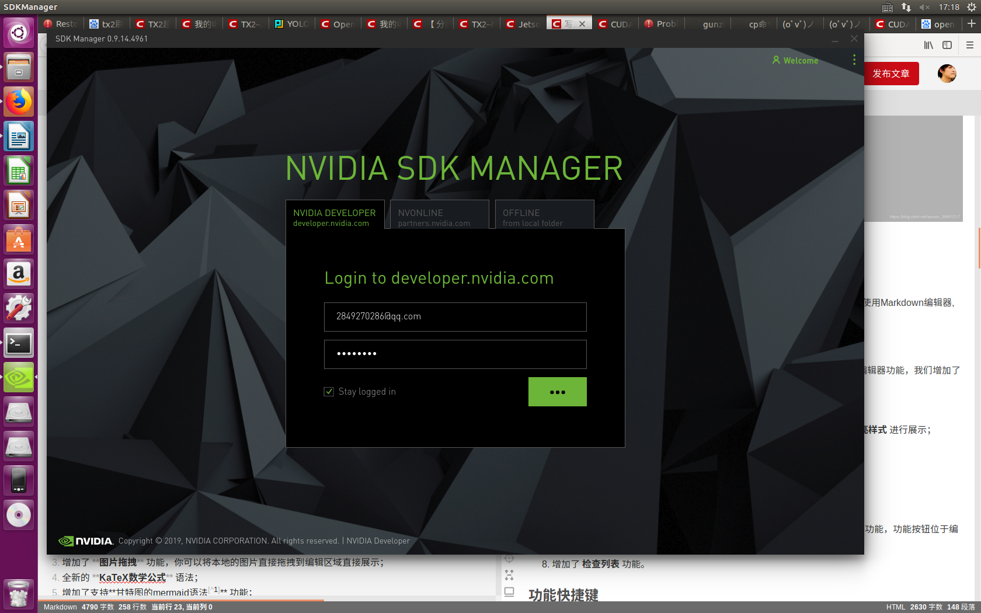Select the OFFLINE from local folder tab

tap(544, 217)
